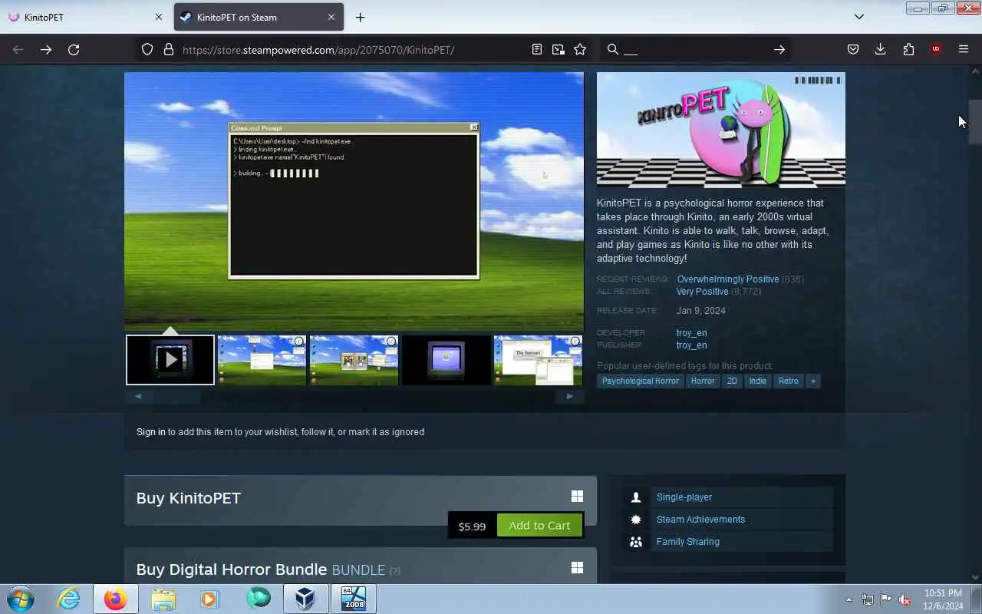The image size is (982, 614).
Task: Click the Steam Achievements star icon
Action: pyautogui.click(x=636, y=520)
